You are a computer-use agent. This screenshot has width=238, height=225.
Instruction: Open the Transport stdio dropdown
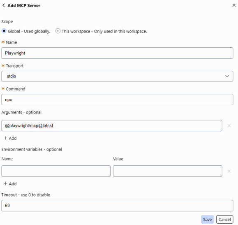coord(117,76)
